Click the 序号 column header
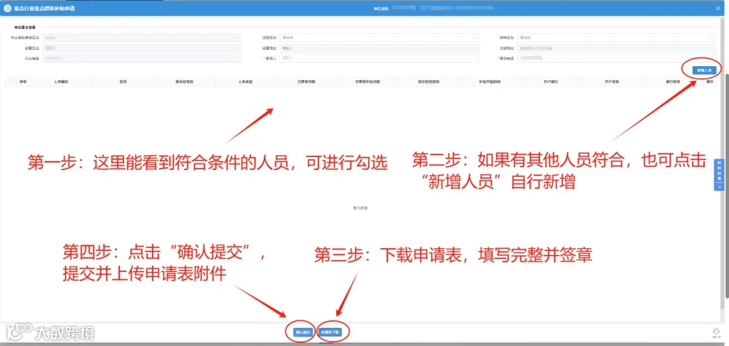 point(23,82)
